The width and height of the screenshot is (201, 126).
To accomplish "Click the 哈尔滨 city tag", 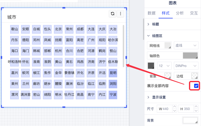I will [113, 40].
